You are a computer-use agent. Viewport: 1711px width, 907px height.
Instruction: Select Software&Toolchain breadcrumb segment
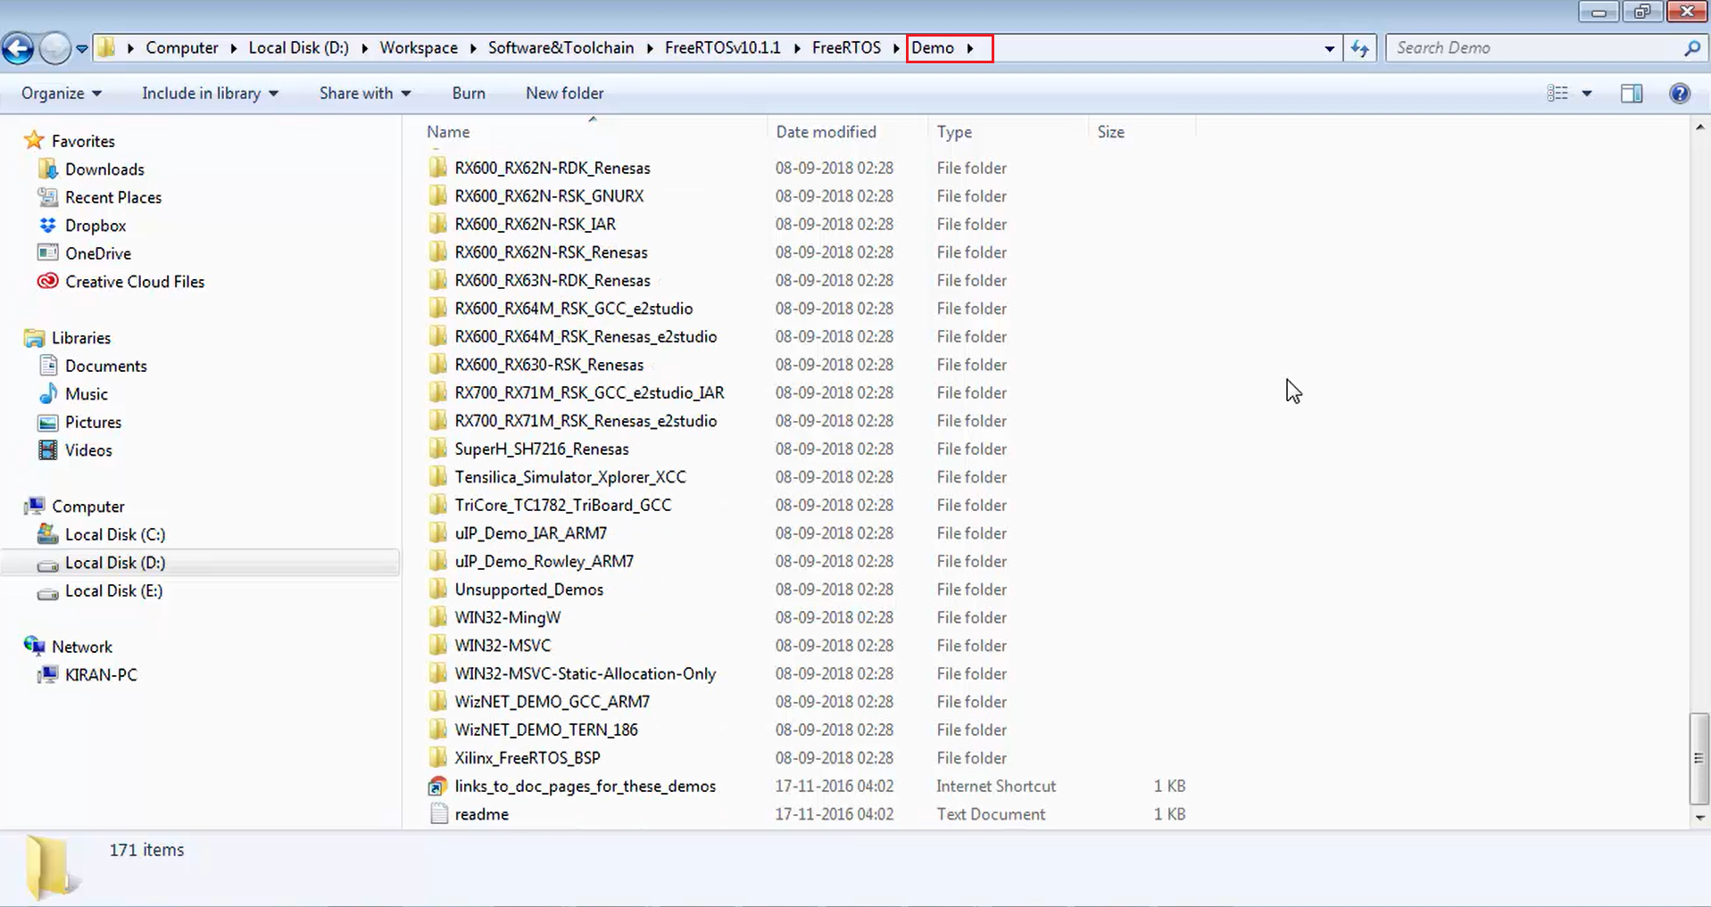click(561, 48)
